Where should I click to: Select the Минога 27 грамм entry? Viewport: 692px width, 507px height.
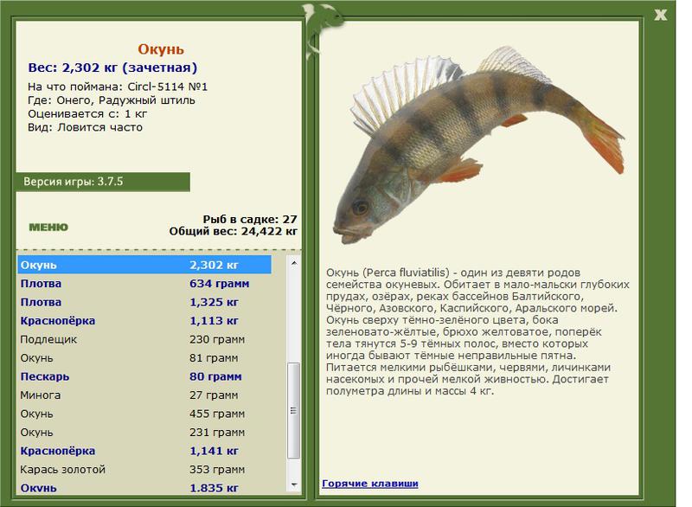[144, 395]
